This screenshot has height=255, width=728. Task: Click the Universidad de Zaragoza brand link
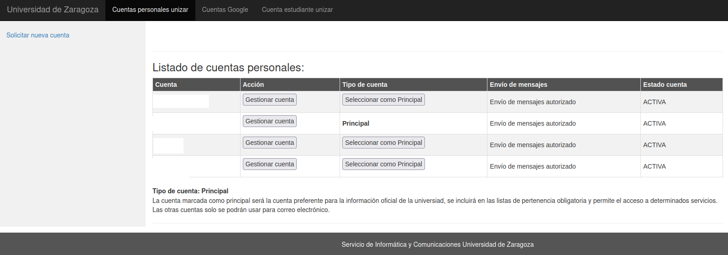(52, 10)
